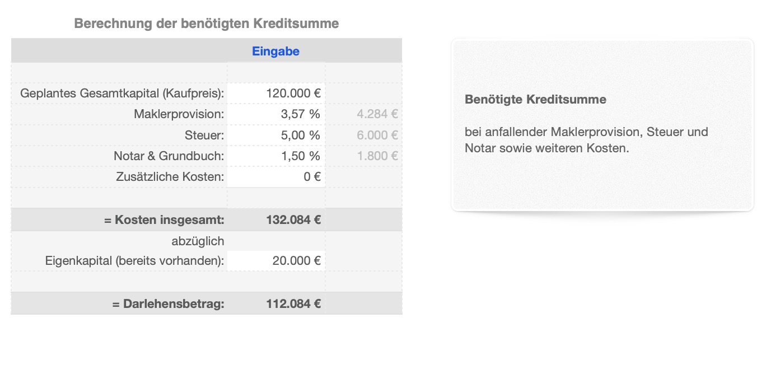This screenshot has height=374, width=780.
Task: Click the Benötigte Kreditsumme heading in the text box
Action: point(535,100)
